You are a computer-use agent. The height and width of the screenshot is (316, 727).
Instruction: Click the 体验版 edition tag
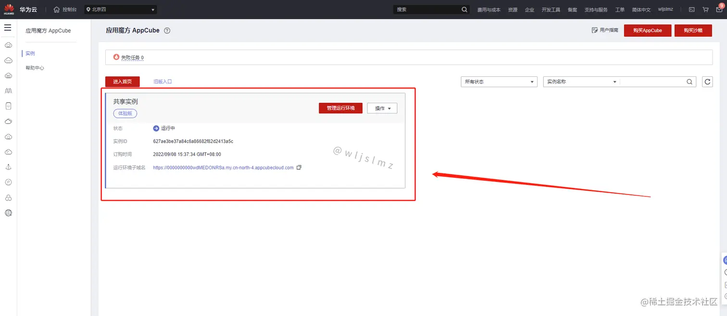(x=125, y=113)
